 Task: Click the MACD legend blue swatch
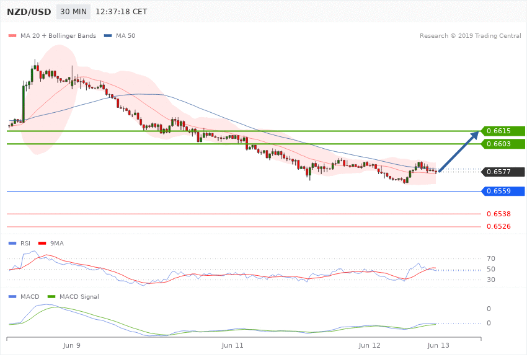12,296
